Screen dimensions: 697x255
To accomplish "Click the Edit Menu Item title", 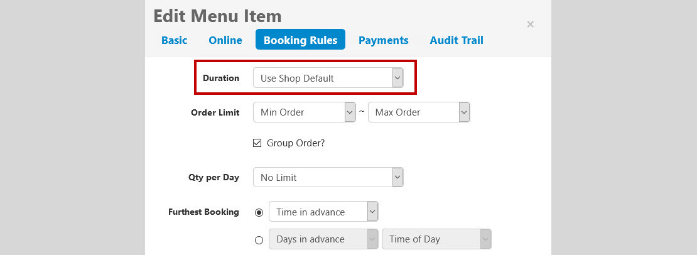I will point(217,16).
